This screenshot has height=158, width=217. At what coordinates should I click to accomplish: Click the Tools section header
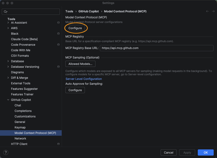[x=11, y=19]
